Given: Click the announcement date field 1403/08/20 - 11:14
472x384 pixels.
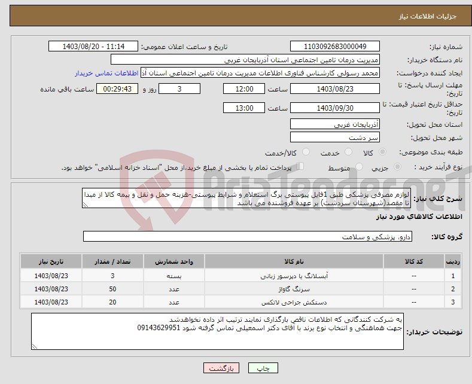Looking at the screenshot, I should [x=93, y=46].
